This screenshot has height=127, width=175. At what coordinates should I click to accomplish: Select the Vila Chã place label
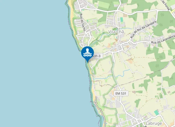click(116, 32)
